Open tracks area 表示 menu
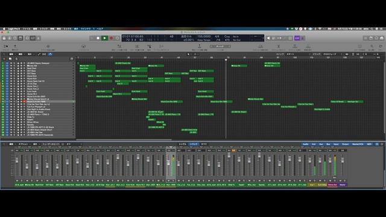 click(30, 54)
